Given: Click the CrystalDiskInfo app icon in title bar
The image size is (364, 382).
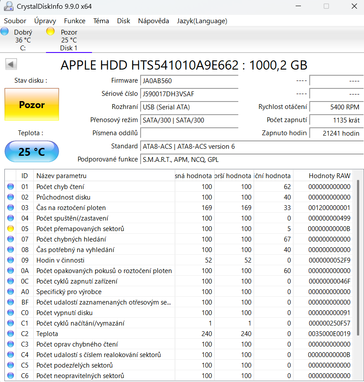Looking at the screenshot, I should coord(8,6).
